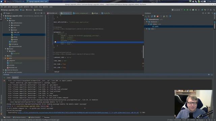Close the terminal session with red X
The height and width of the screenshot is (121, 216).
[4, 81]
